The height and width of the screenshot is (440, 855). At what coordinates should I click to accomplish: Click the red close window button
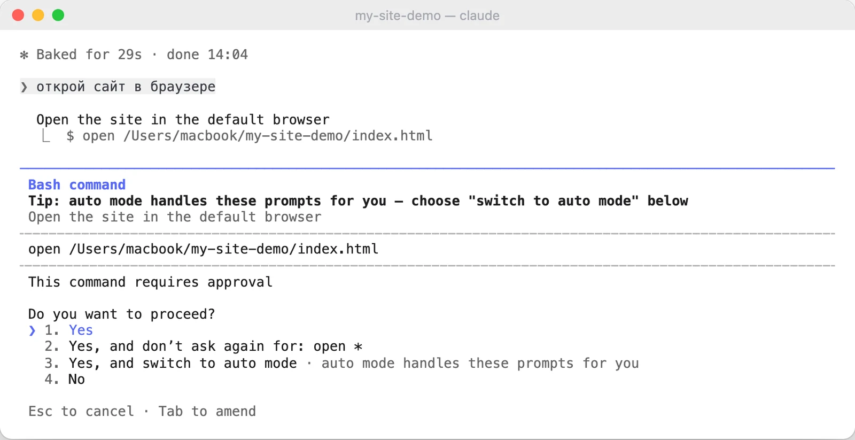[x=18, y=15]
